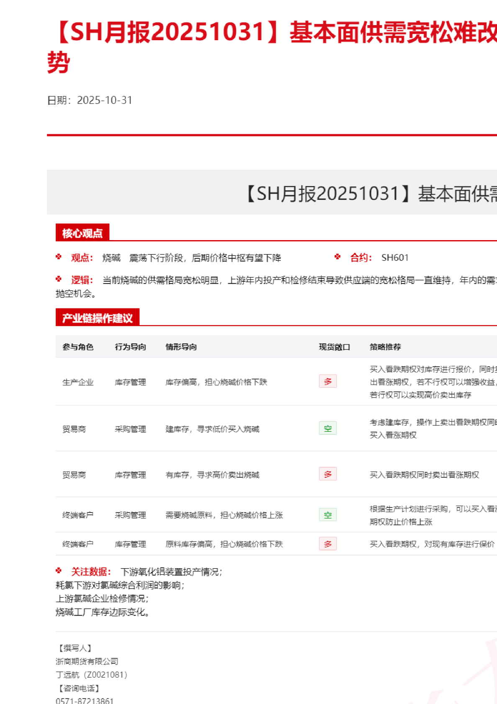Click the consultation phone number 0571-87213861

click(85, 701)
